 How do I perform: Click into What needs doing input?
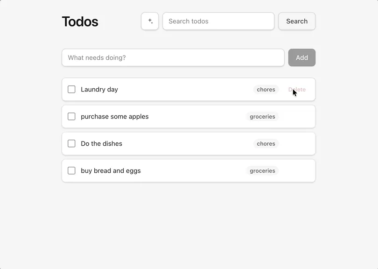[173, 57]
